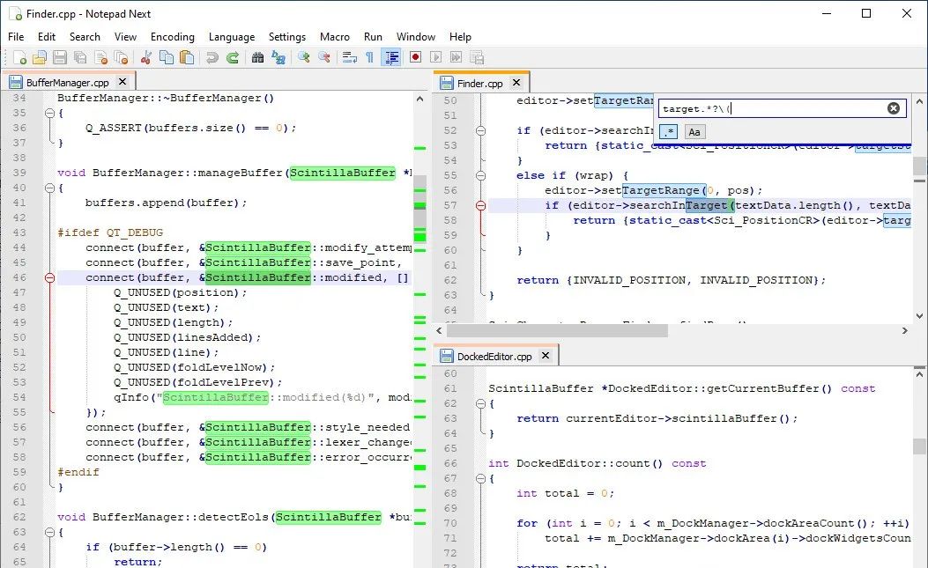The image size is (928, 568).
Task: Click Finder.cpp horizontal scrollbar right arrow
Action: click(904, 331)
